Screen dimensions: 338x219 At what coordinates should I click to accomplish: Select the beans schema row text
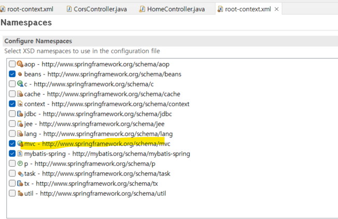click(103, 74)
